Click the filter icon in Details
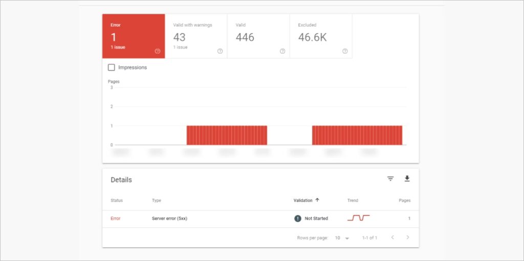 390,179
